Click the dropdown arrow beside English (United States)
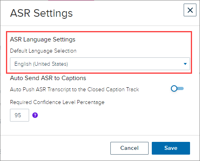Image resolution: width=200 pixels, height=161 pixels. pos(185,64)
